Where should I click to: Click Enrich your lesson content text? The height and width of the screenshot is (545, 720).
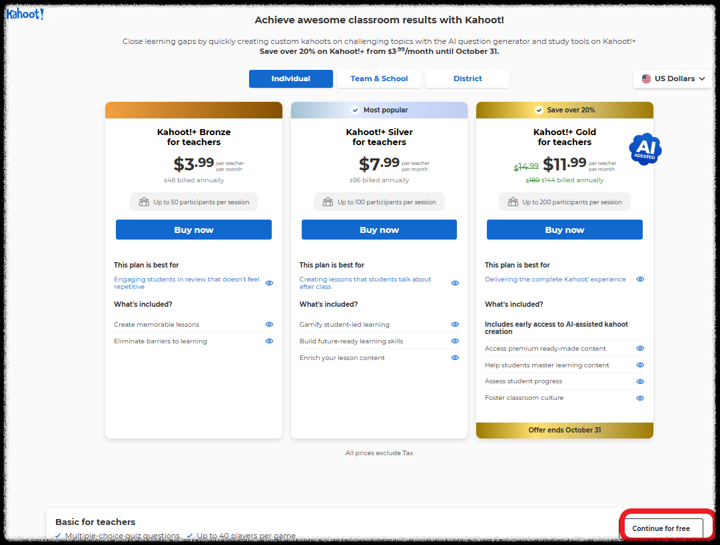342,357
